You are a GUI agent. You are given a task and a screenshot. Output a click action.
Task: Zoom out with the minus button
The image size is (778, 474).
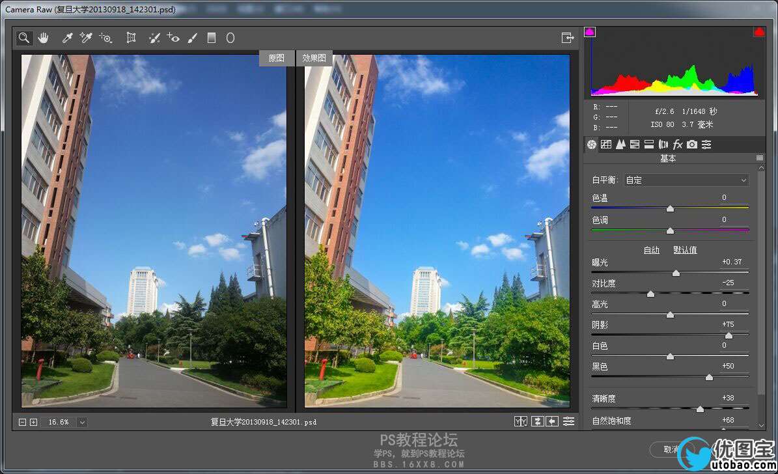[x=22, y=423]
